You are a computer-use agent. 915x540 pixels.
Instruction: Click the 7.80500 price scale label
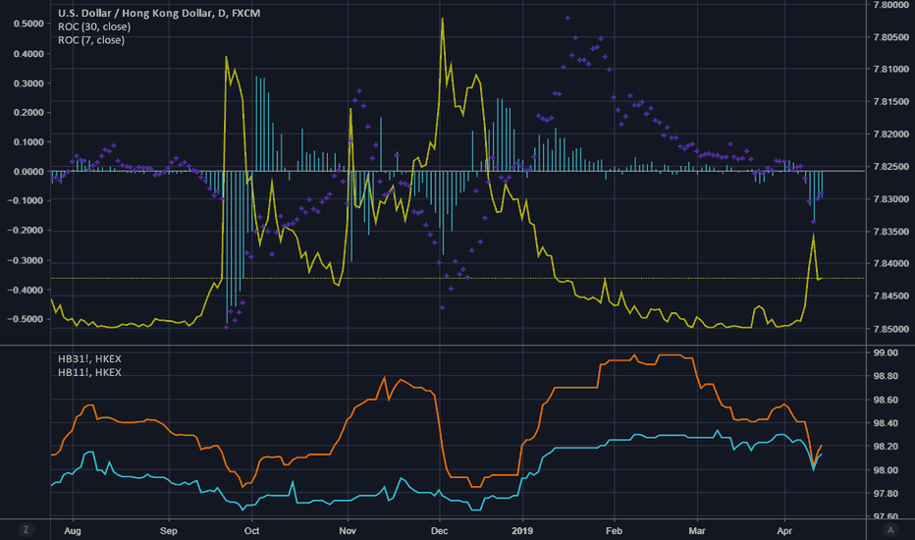(891, 36)
